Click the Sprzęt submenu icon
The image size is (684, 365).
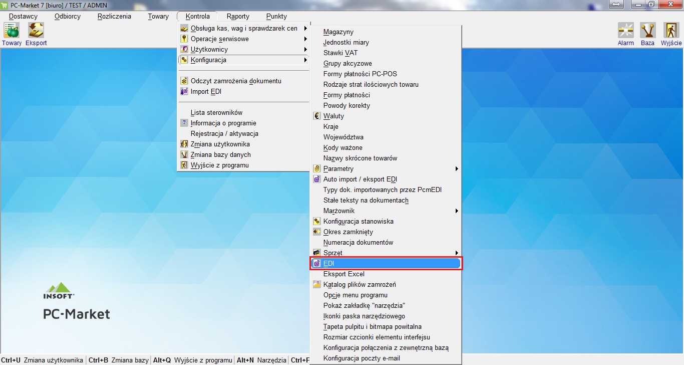[x=317, y=253]
